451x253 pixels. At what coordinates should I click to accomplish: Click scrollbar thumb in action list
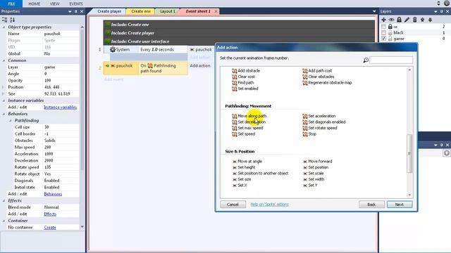tap(409, 153)
